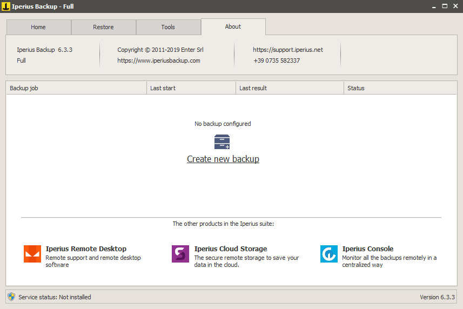Click the Iperius Remote Desktop orange icon
This screenshot has height=309, width=463.
[x=32, y=254]
